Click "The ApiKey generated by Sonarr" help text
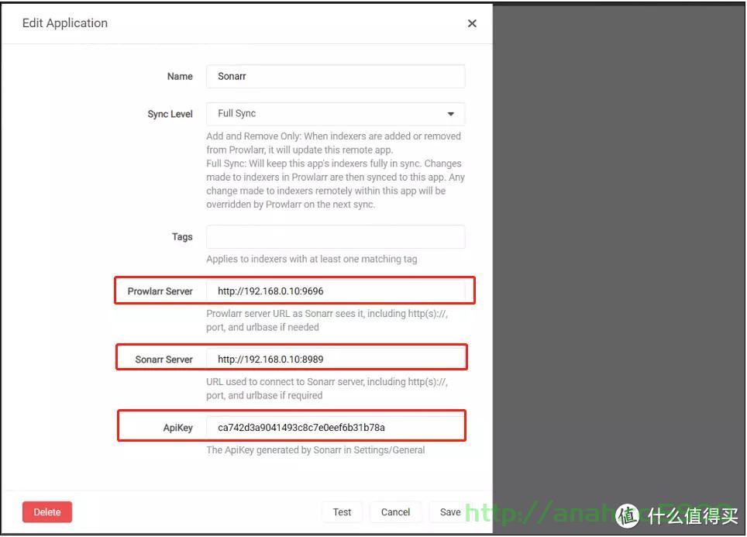 point(315,450)
